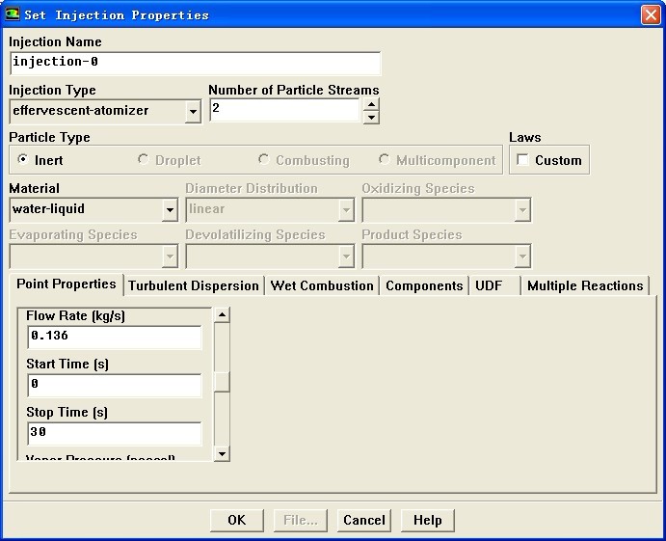666x541 pixels.
Task: Close the Set Injection Properties dialog
Action: pos(650,14)
